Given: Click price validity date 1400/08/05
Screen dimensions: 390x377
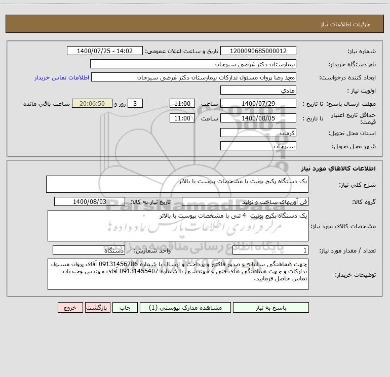Looking at the screenshot, I should pyautogui.click(x=258, y=118).
